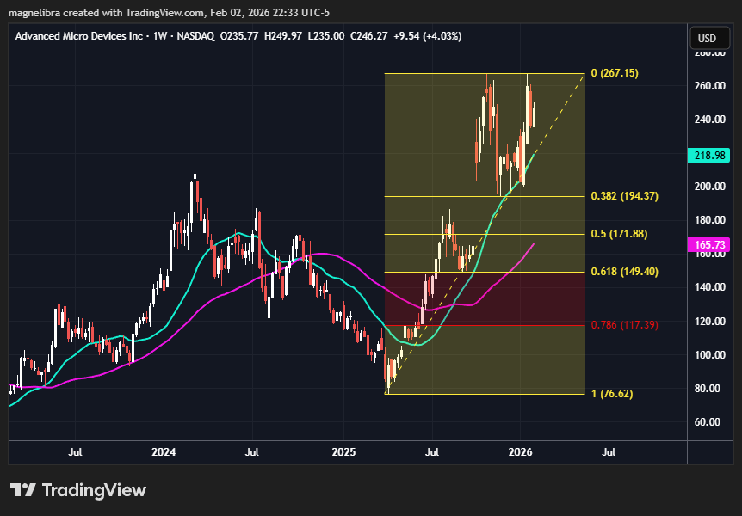Click the L235.00 low value

pos(326,36)
